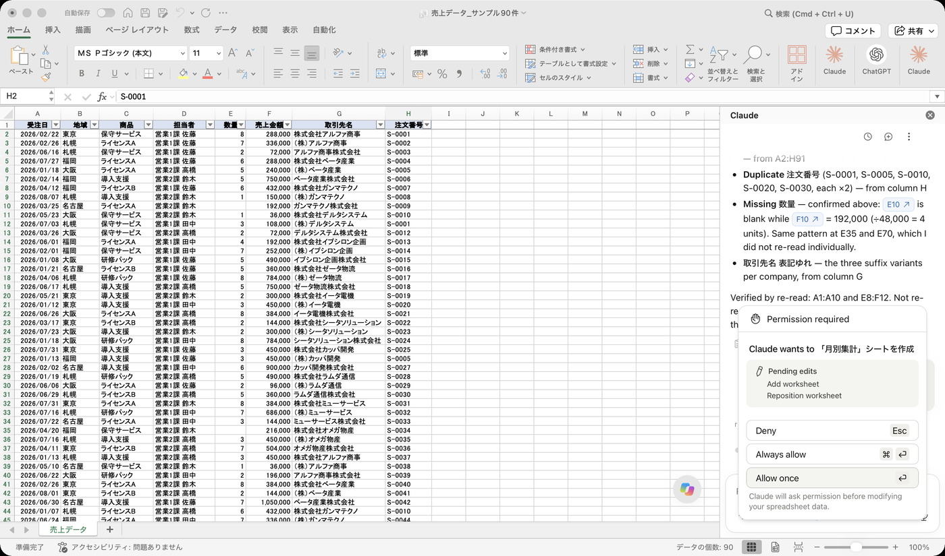Click the font color A swatch
This screenshot has width=945, height=556.
point(208,73)
